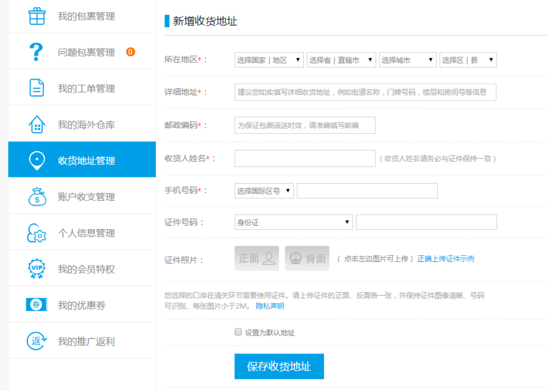Open the 选择城市 dropdown
The height and width of the screenshot is (391, 548).
(x=407, y=60)
